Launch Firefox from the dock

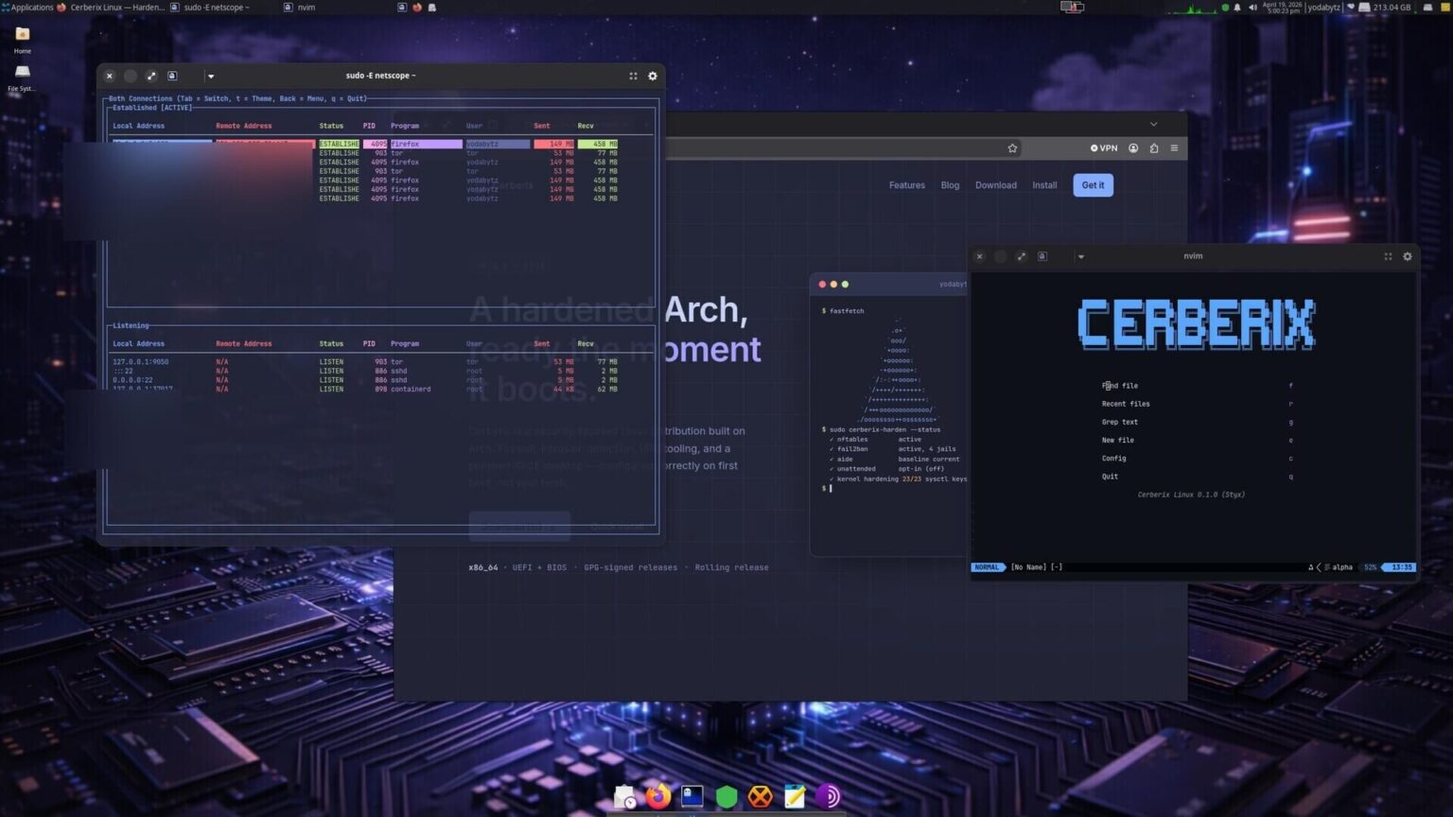tap(656, 796)
